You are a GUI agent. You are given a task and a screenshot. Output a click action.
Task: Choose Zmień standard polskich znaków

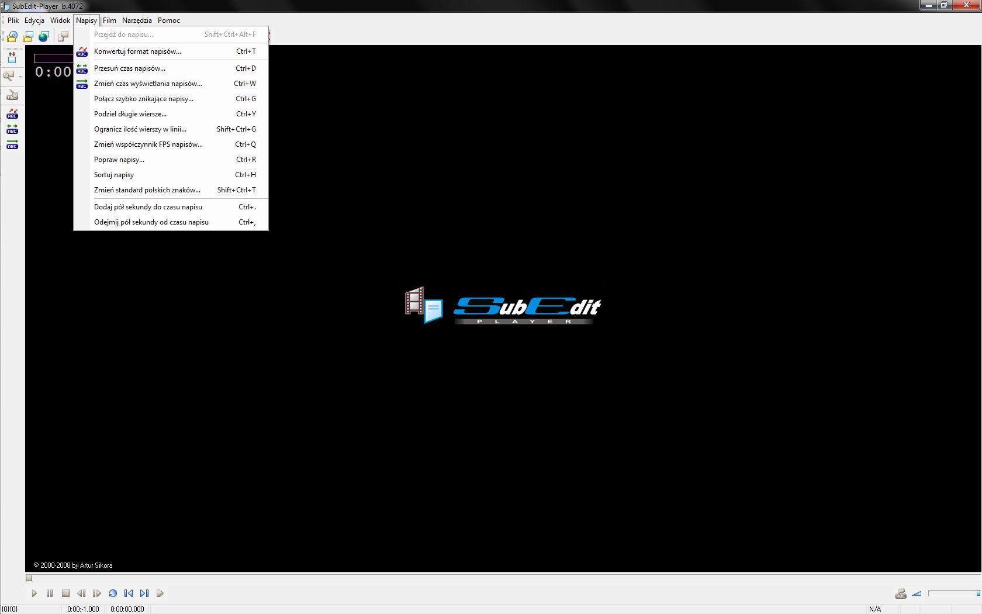[171, 190]
